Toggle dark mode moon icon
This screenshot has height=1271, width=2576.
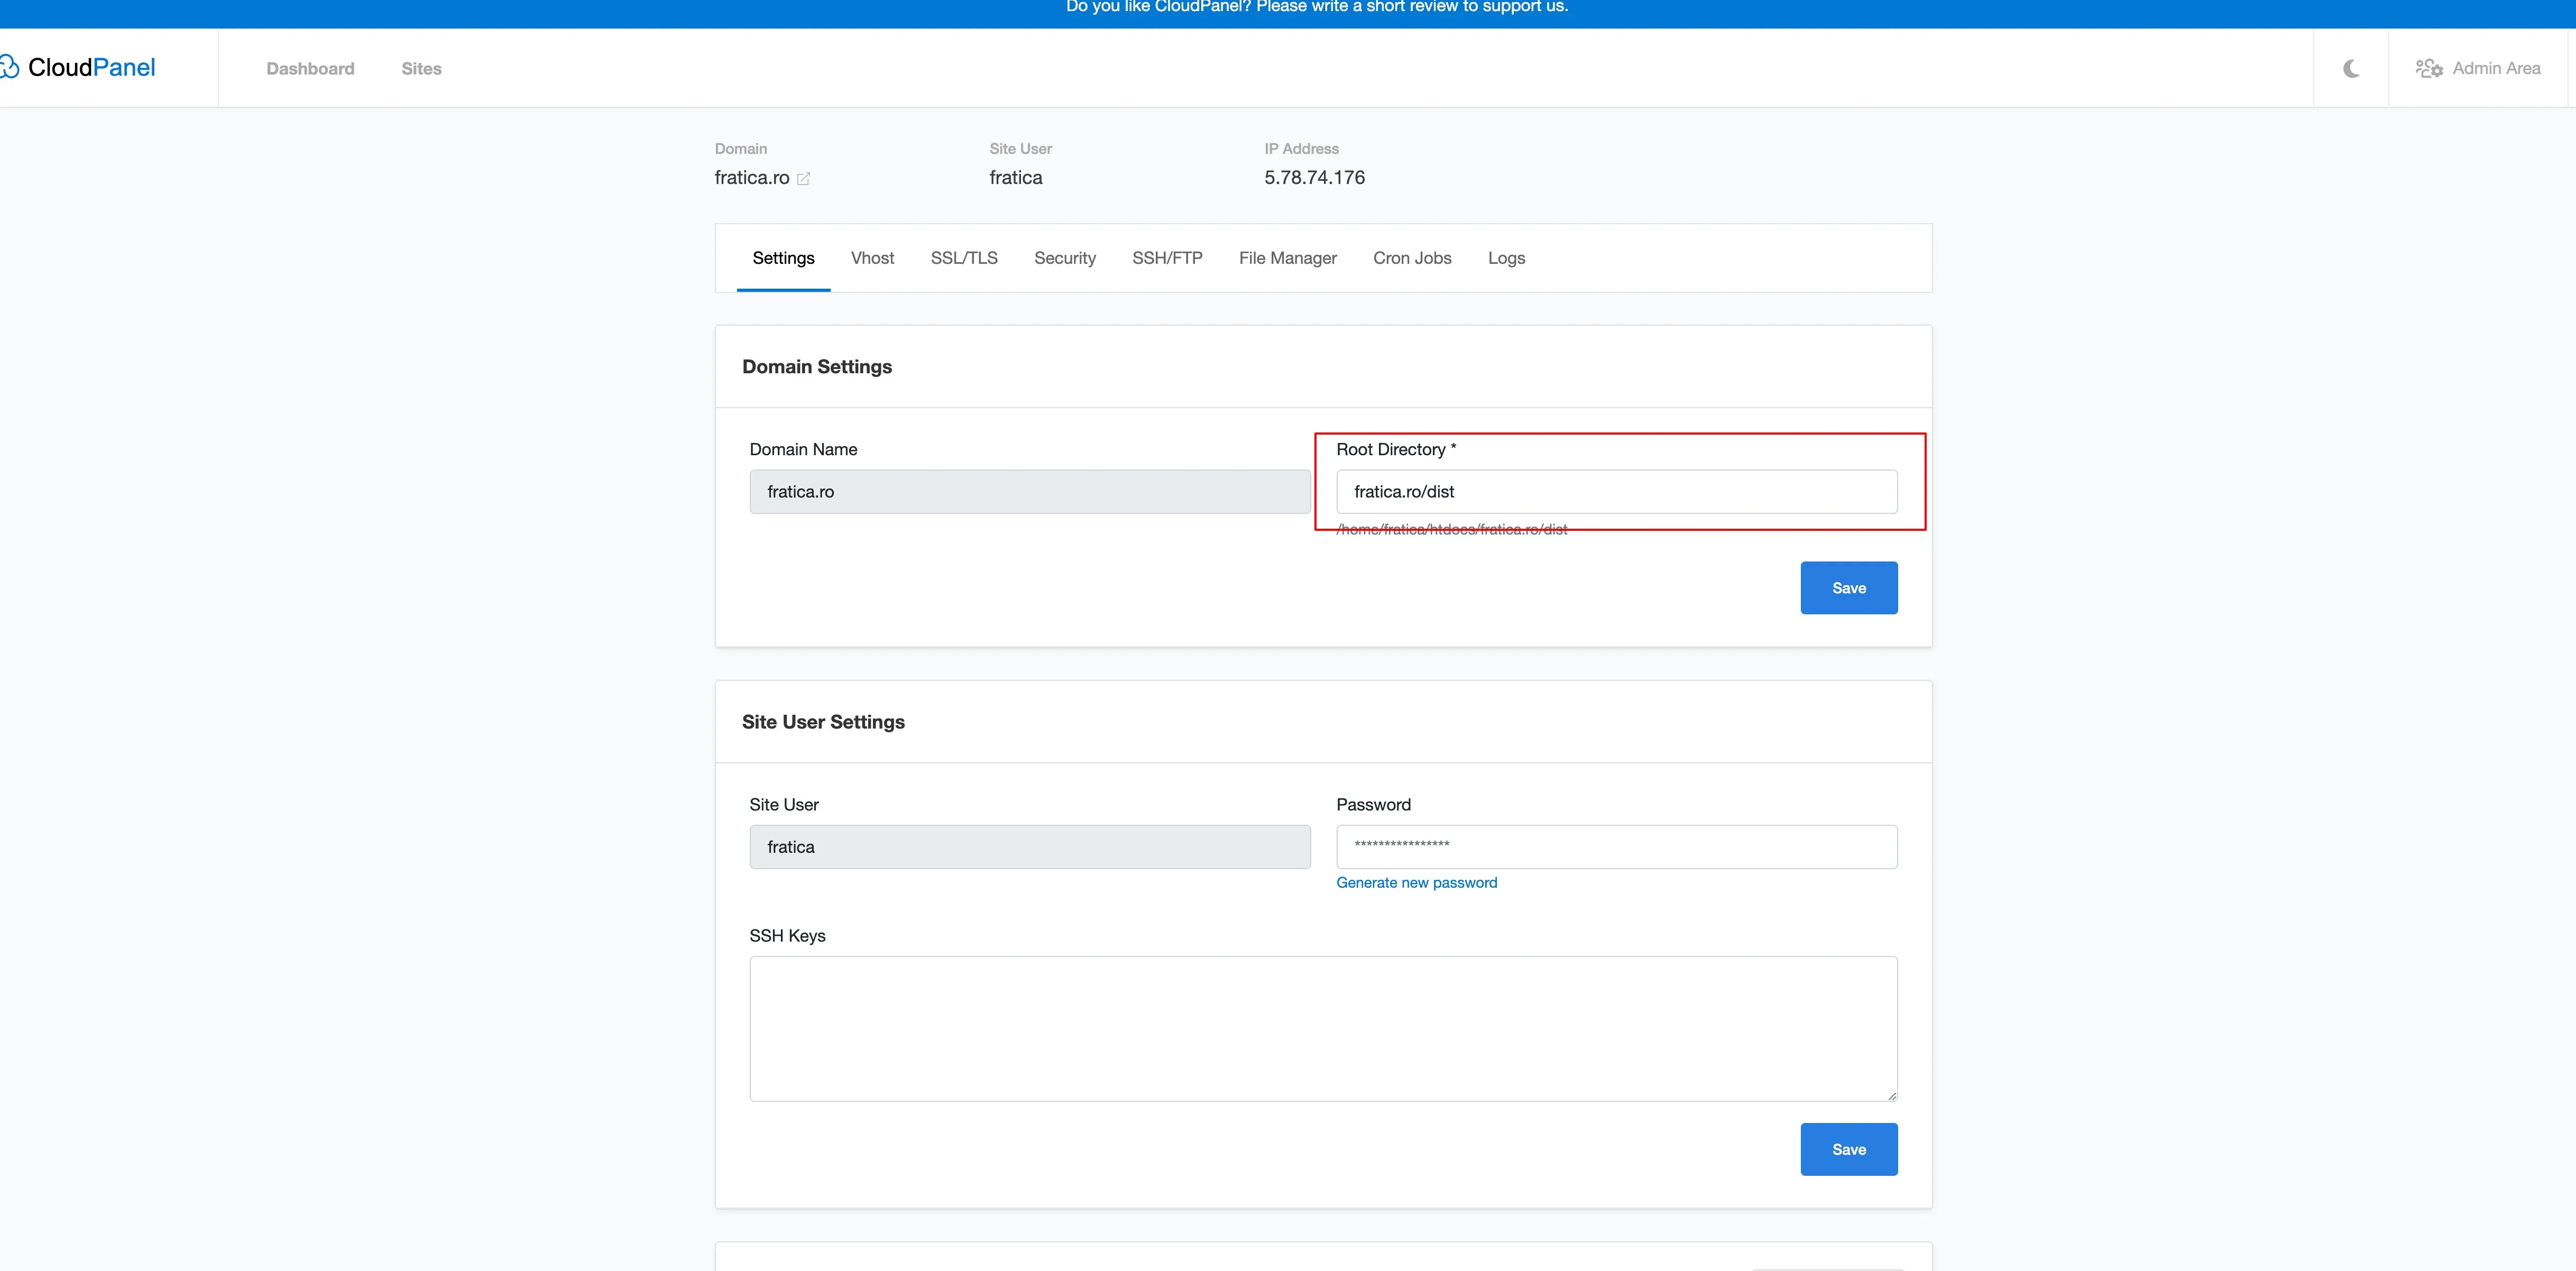tap(2351, 68)
